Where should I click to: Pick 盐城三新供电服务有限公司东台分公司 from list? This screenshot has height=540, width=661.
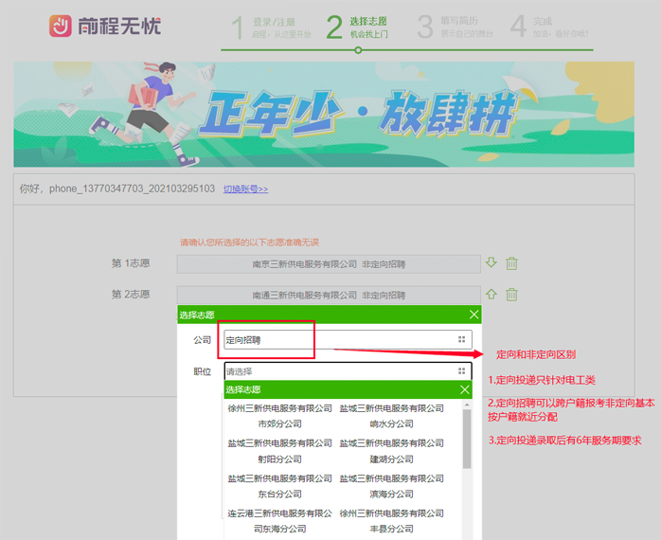click(x=279, y=485)
